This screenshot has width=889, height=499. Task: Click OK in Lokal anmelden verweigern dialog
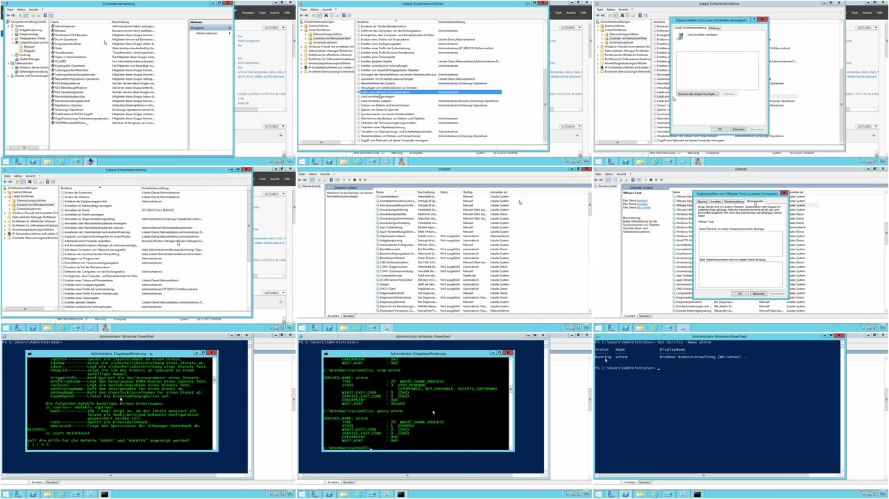point(720,129)
